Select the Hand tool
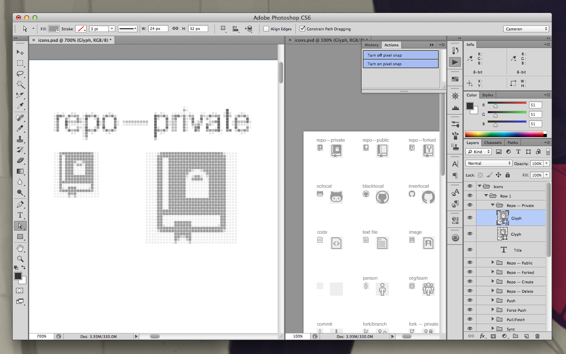This screenshot has width=566, height=354. (x=20, y=248)
